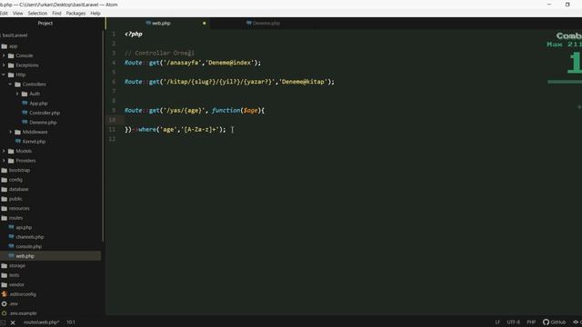The image size is (582, 327).
Task: Expand the Models folder chevron
Action: (x=4, y=152)
